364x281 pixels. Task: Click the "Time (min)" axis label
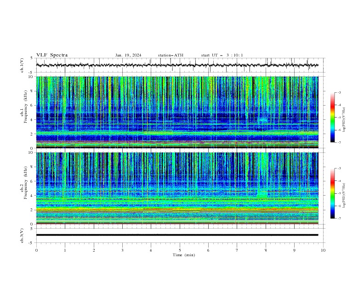tap(184, 255)
